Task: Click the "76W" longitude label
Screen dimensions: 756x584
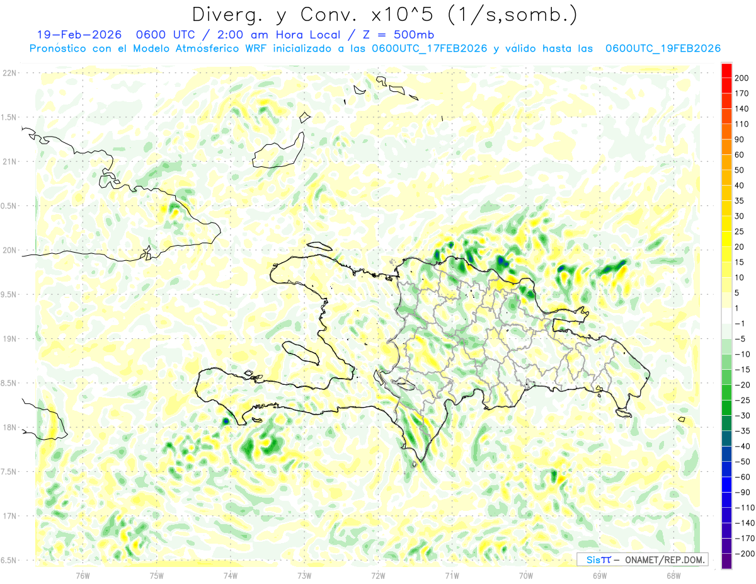Action: [83, 575]
